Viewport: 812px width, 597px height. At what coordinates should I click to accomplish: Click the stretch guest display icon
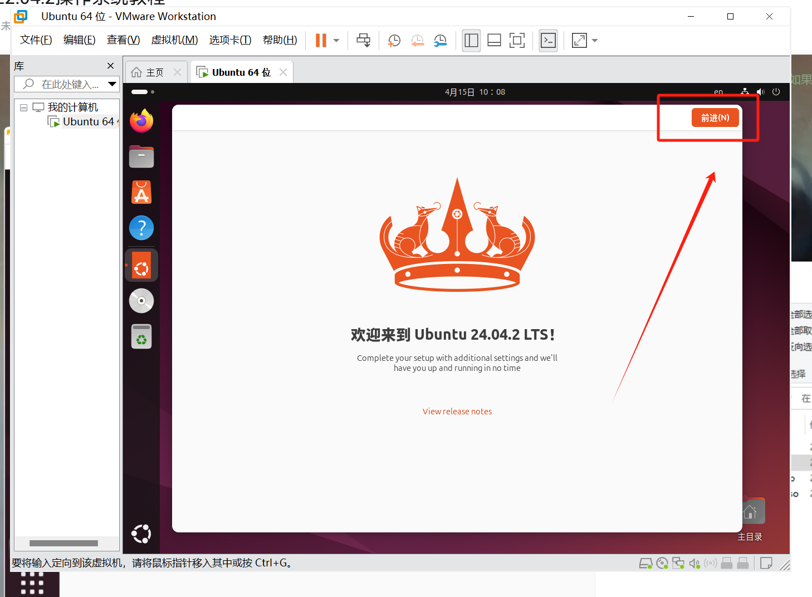click(579, 40)
